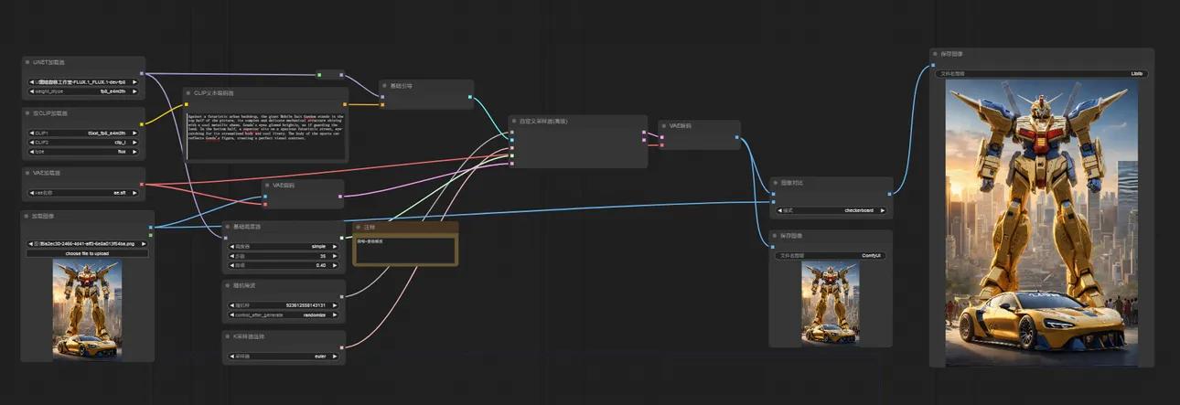Click the 文件名前缀 field showing ComfyUI
This screenshot has height=405, width=1180.
click(x=831, y=256)
